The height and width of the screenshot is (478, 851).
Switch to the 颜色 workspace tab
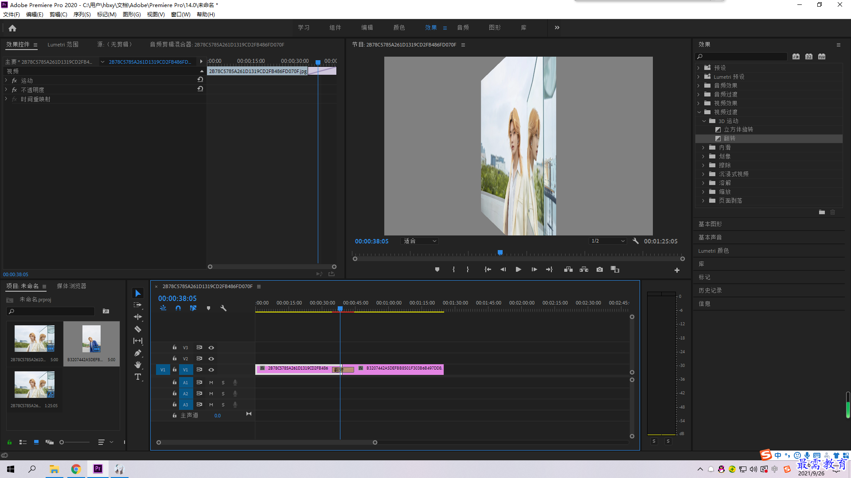coord(399,27)
